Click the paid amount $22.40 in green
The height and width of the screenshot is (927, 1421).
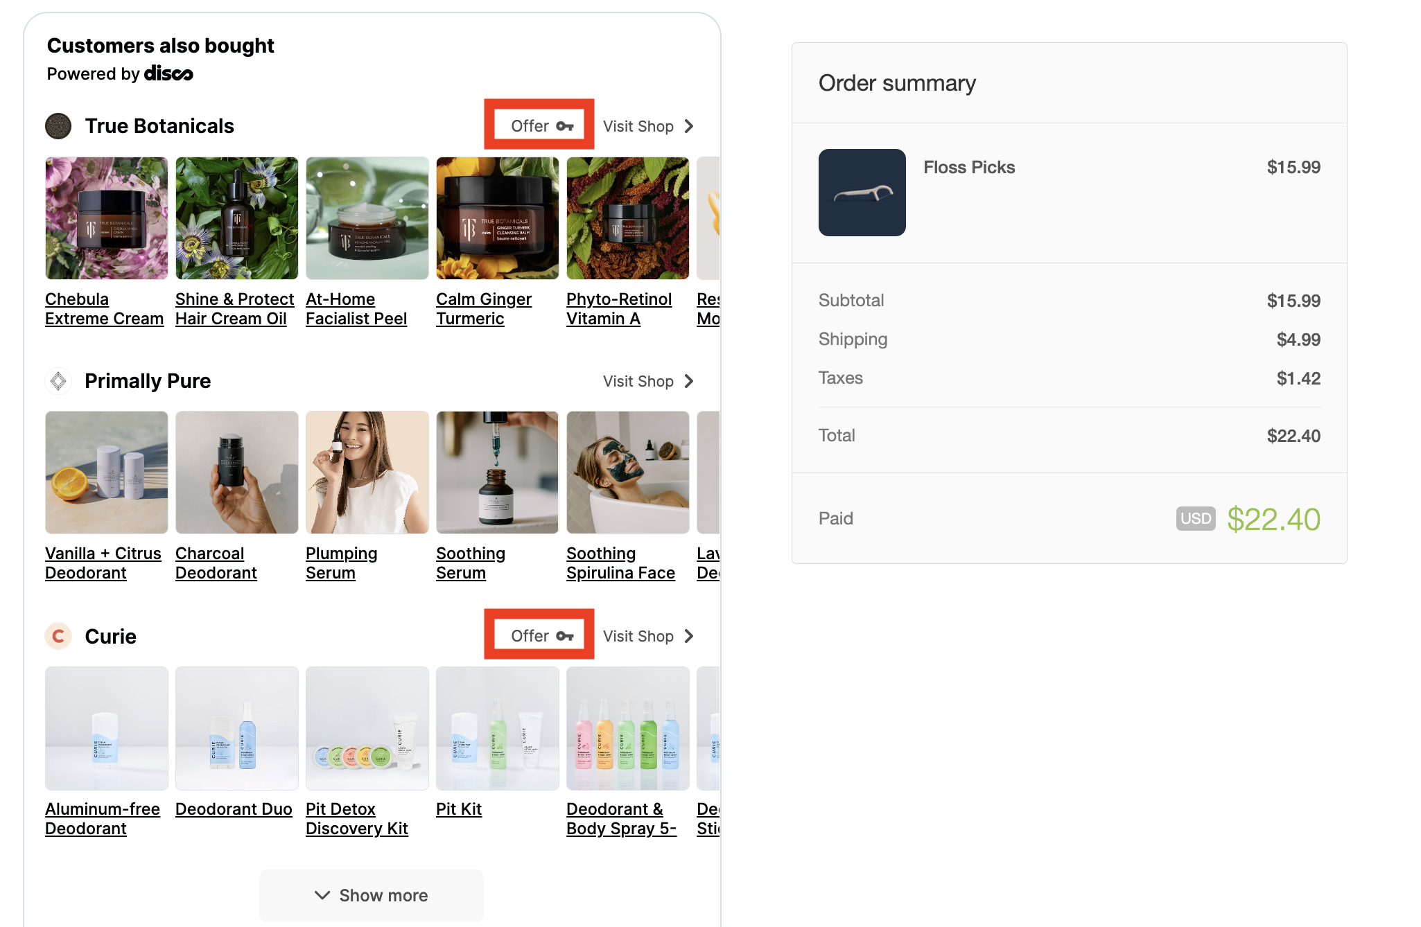click(1273, 519)
